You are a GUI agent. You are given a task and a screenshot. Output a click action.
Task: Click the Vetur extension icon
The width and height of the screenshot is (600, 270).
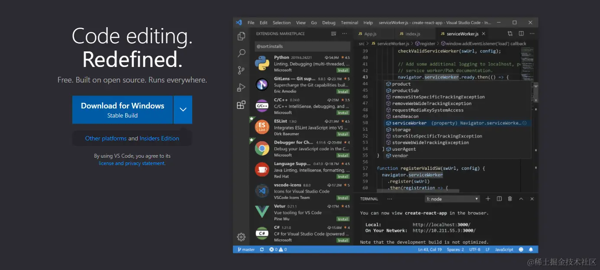click(x=262, y=212)
